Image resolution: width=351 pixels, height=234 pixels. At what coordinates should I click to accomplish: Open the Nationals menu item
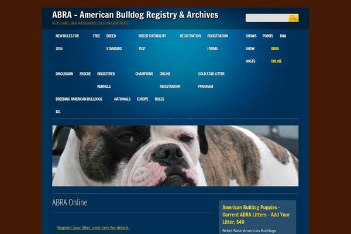pyautogui.click(x=122, y=99)
